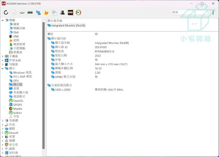
Task: Select Vulkan in the tree
Action: coord(15,113)
